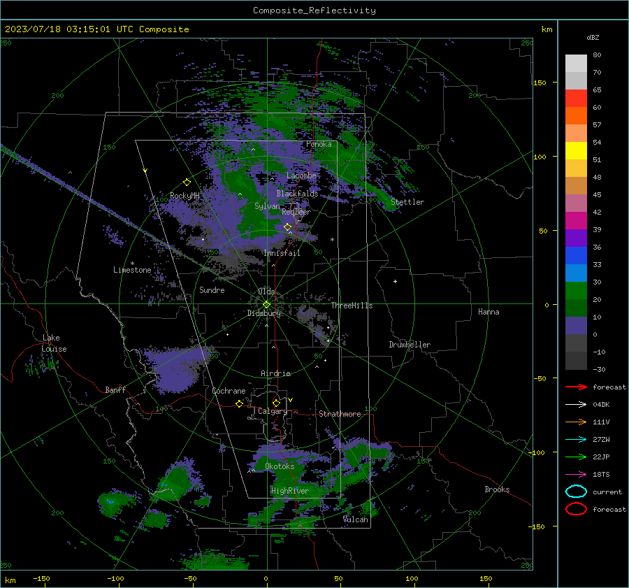The width and height of the screenshot is (629, 588).
Task: Pick the slate purple 10 dBZ swatch
Action: [x=576, y=325]
